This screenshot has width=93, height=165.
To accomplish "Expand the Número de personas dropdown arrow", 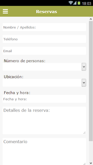I will (84, 67).
